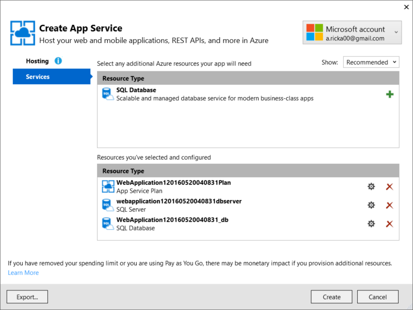Click the App Service Plan label
This screenshot has width=413, height=310.
point(139,191)
